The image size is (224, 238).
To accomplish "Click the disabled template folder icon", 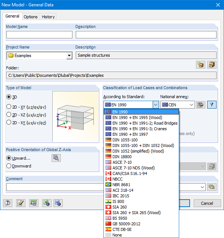I will 212,166.
